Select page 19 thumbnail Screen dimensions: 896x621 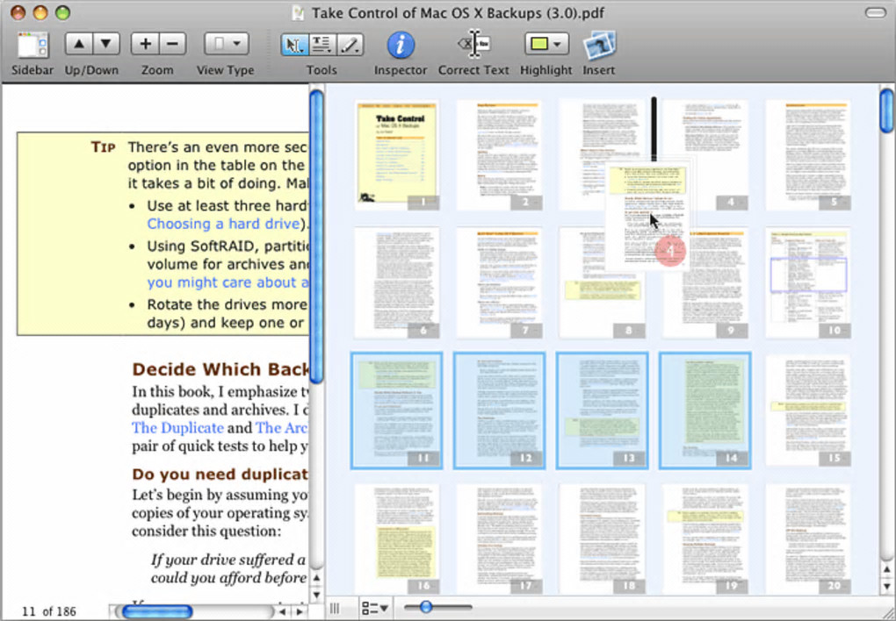[x=705, y=539]
